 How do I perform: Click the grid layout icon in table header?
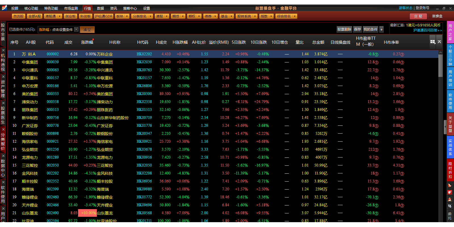[x=432, y=42]
